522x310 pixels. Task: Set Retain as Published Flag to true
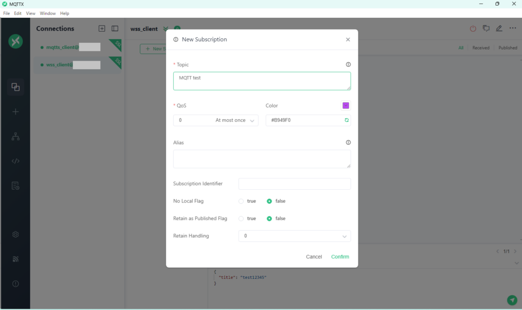[x=241, y=219]
